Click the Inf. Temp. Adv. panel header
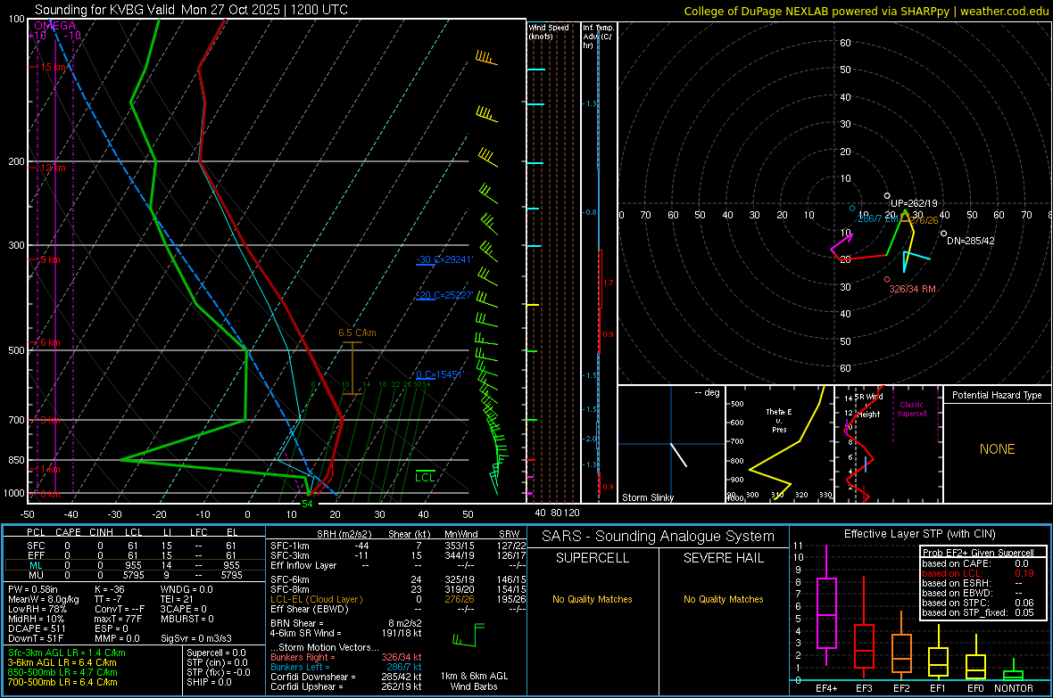1053x698 pixels. (x=598, y=37)
